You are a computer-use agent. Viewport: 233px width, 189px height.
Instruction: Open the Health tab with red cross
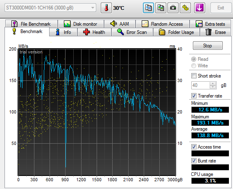click(94, 32)
